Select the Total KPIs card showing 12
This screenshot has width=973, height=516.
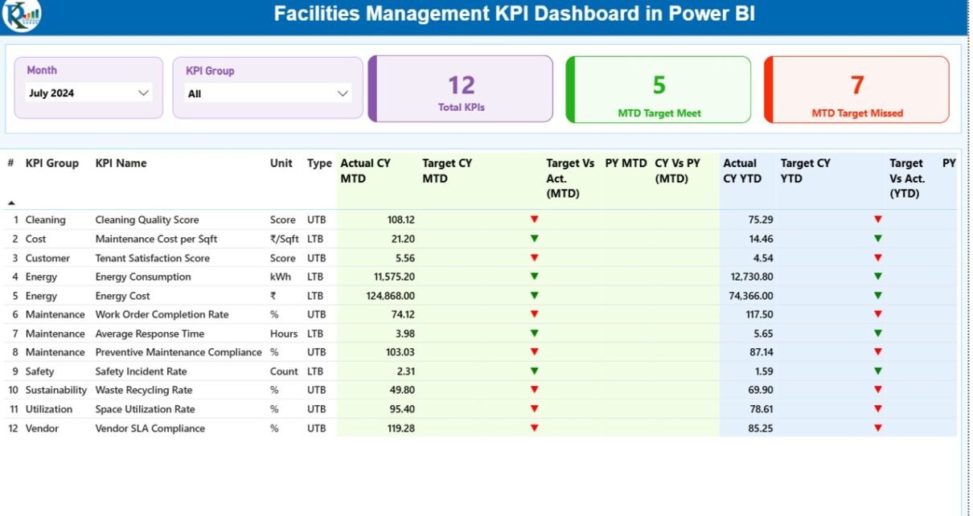click(461, 89)
